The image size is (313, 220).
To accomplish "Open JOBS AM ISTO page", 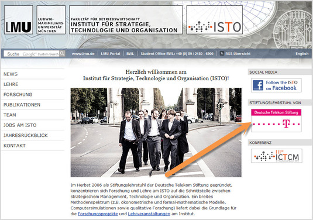I will (x=20, y=125).
